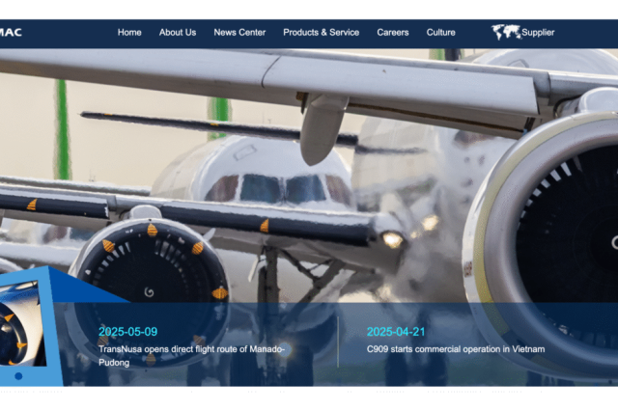Click the 2025-05-09 news date
The width and height of the screenshot is (618, 411).
point(127,332)
